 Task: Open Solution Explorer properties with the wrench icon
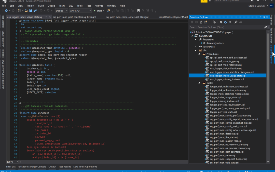click(236, 22)
